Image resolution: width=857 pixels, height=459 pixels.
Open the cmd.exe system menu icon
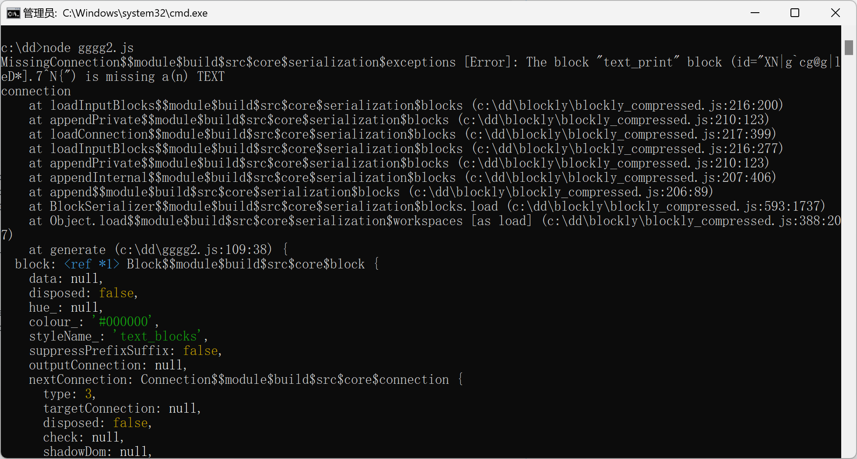coord(13,13)
